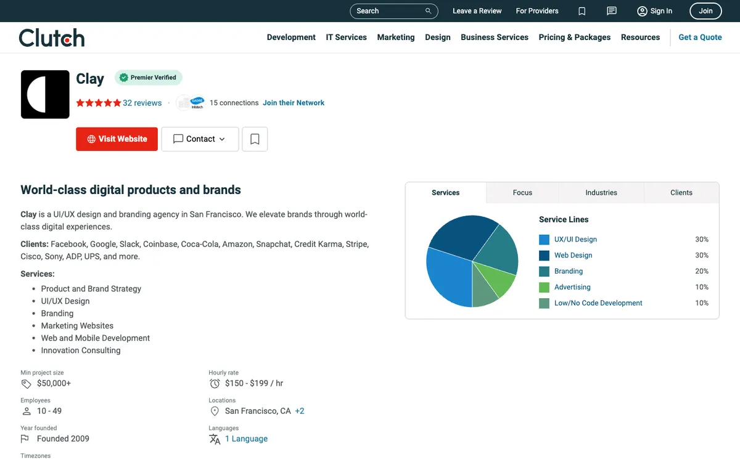Click the search magnifier icon

pyautogui.click(x=429, y=11)
